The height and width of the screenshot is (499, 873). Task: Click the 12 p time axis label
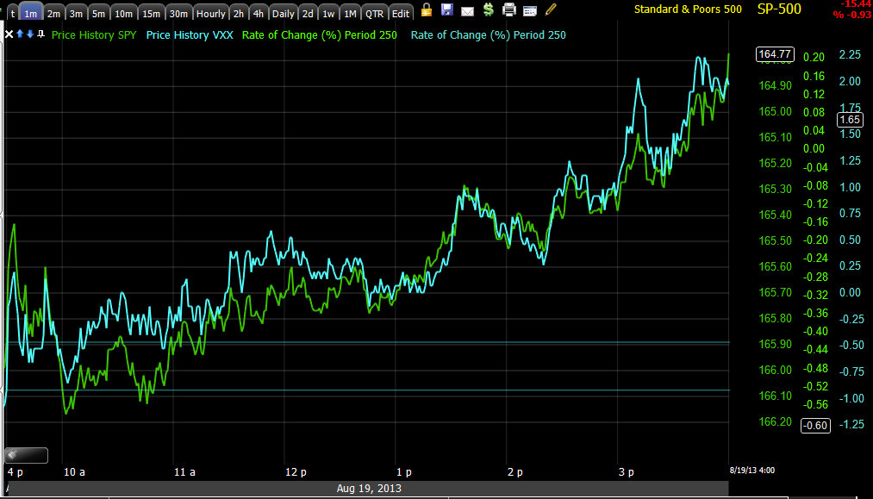(296, 471)
